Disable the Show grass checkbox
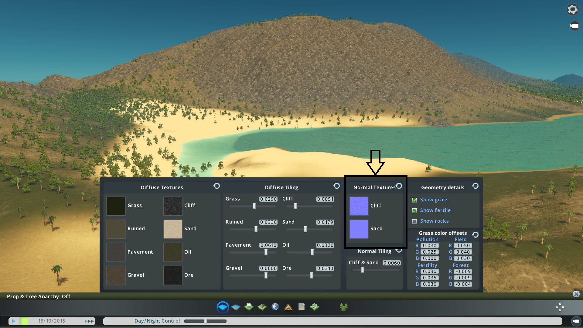Viewport: 583px width, 328px height. [415, 200]
